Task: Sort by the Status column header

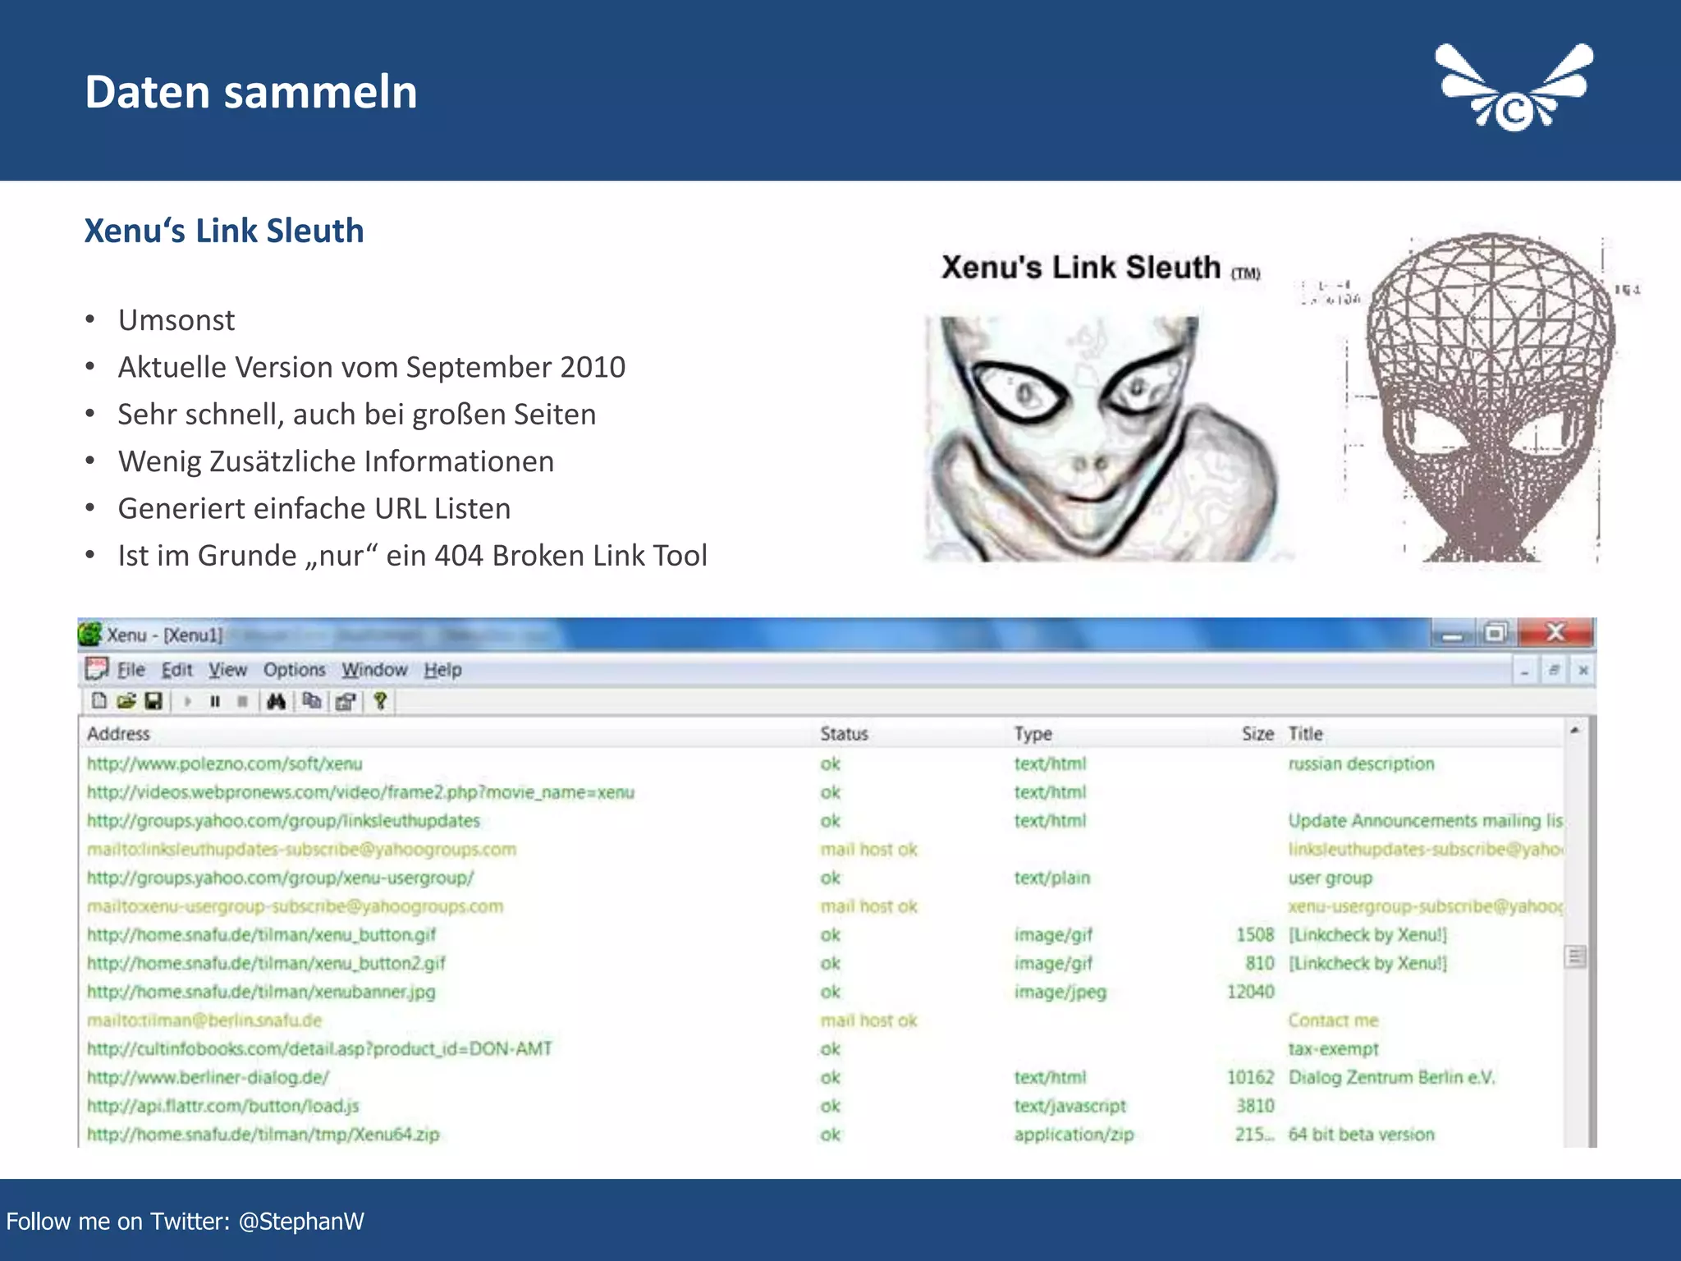Action: pyautogui.click(x=844, y=733)
